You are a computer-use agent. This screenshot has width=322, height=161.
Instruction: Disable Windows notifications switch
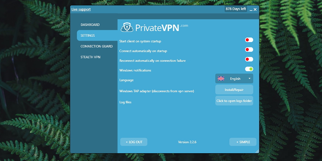pos(249,69)
